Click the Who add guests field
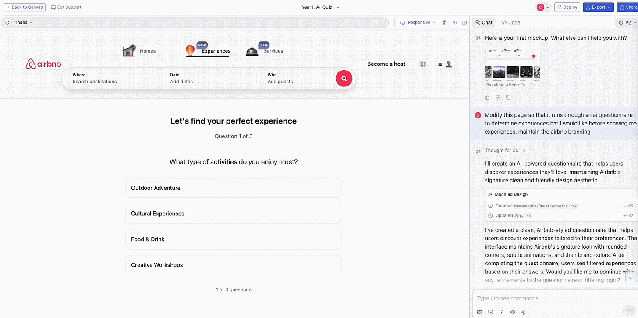Screen dimensions: 638x318 click(x=296, y=79)
